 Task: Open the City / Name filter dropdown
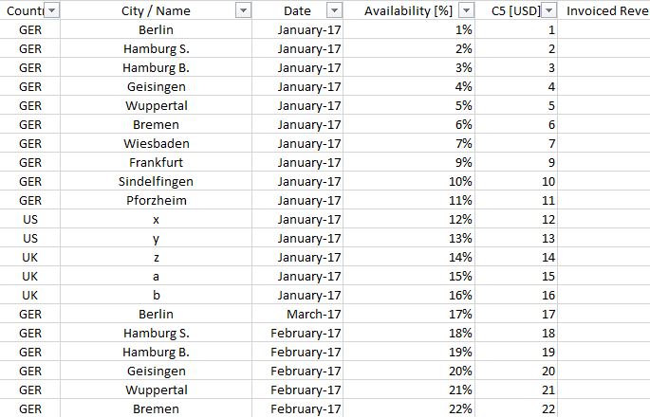click(243, 10)
